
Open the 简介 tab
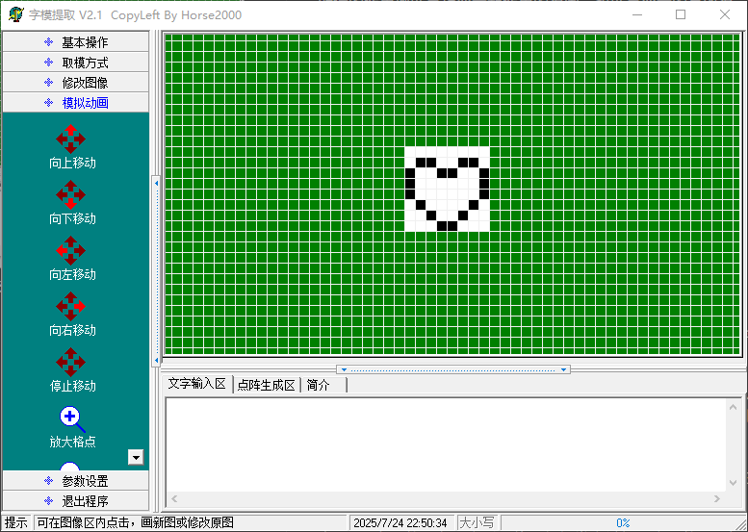pos(323,385)
